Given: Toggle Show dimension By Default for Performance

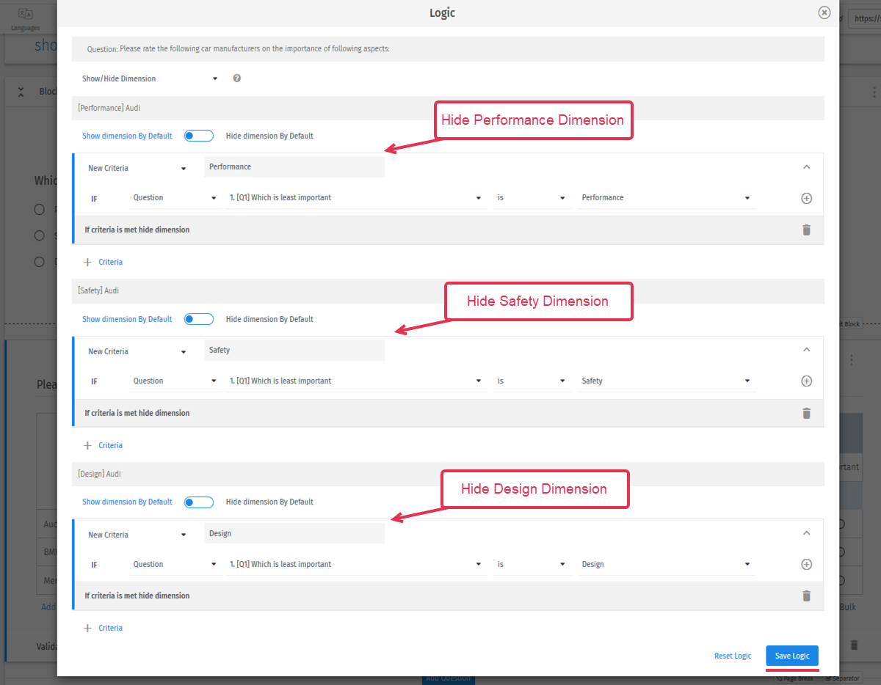Looking at the screenshot, I should click(198, 135).
